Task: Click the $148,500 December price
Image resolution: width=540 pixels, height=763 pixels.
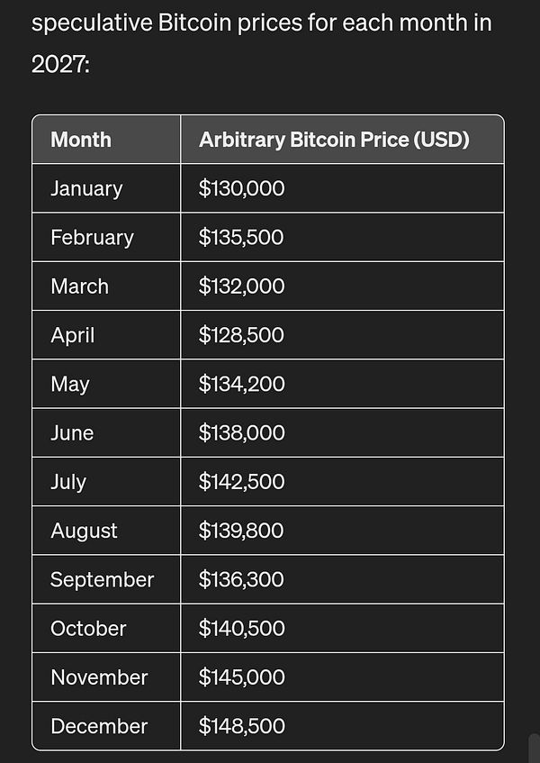Action: [x=241, y=726]
